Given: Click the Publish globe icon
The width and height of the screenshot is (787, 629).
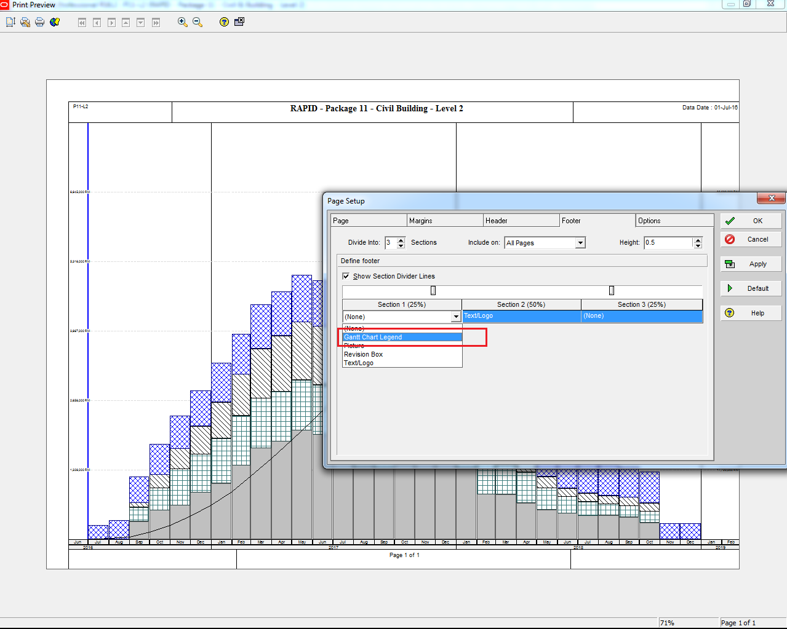Looking at the screenshot, I should (x=55, y=22).
